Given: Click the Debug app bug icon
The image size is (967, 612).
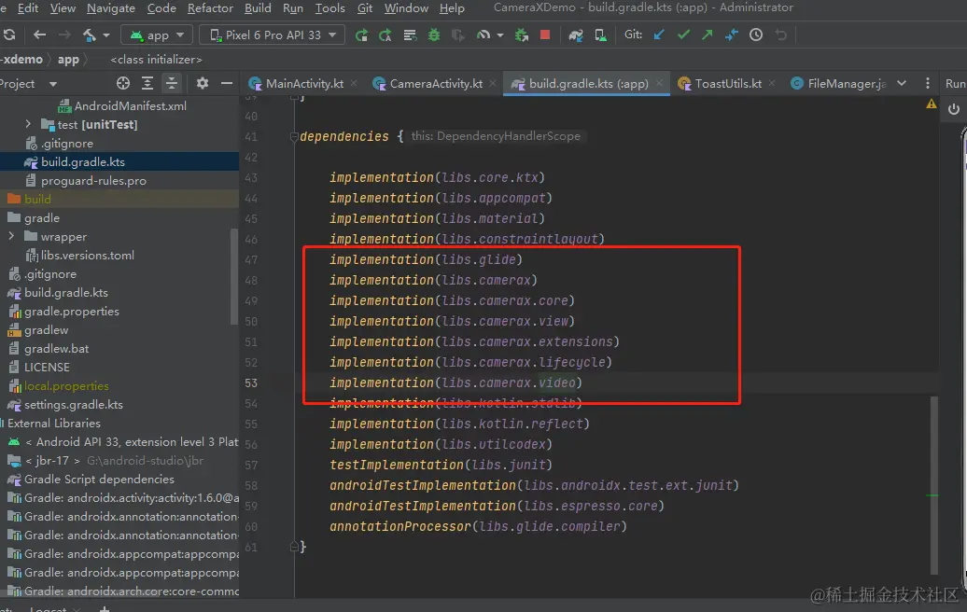Looking at the screenshot, I should click(433, 35).
